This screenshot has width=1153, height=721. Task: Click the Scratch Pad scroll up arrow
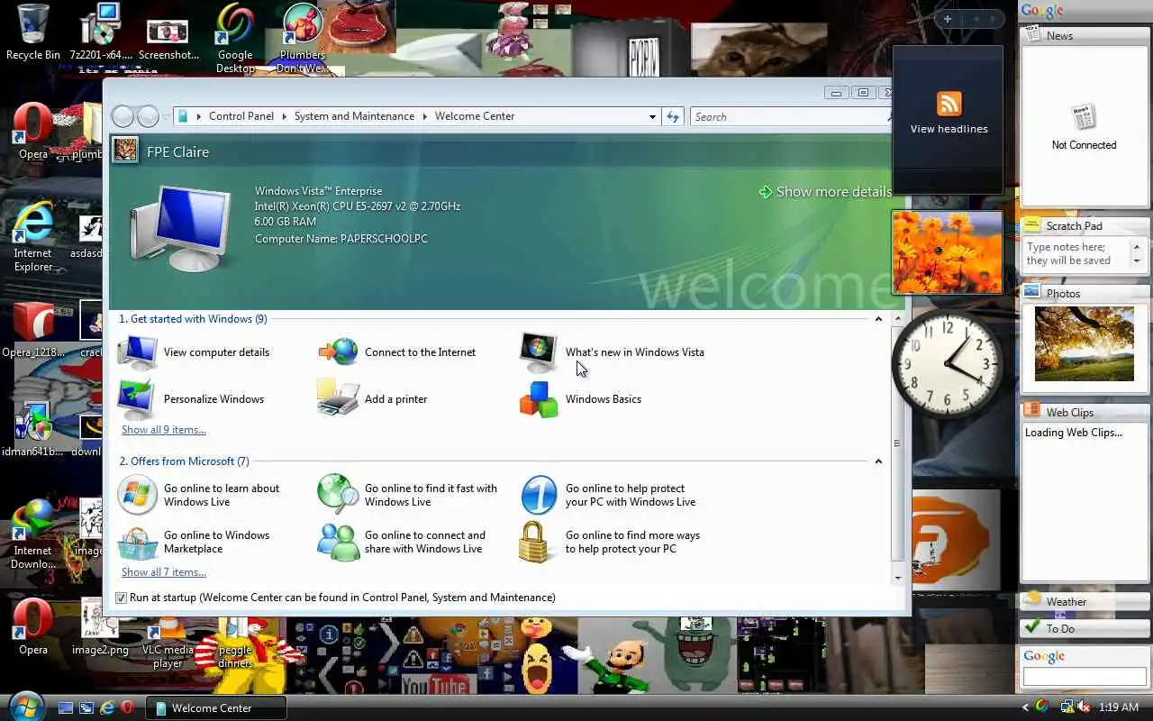(1137, 246)
